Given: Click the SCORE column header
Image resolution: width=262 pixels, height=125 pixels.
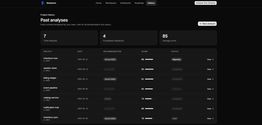Looking at the screenshot, I should (145, 52).
